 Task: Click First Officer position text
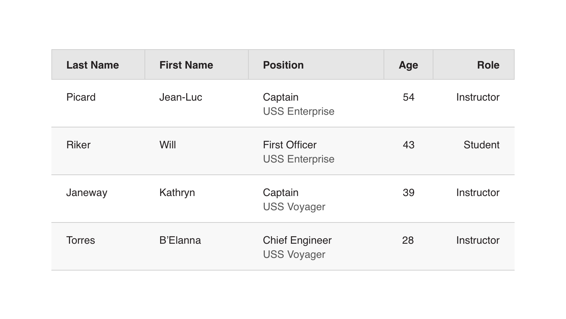(x=290, y=145)
